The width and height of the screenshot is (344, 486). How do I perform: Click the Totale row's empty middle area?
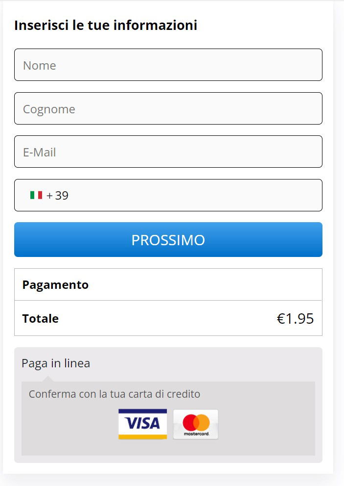coord(166,319)
